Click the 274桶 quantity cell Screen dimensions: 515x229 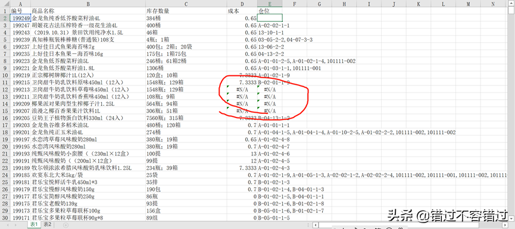click(x=186, y=132)
